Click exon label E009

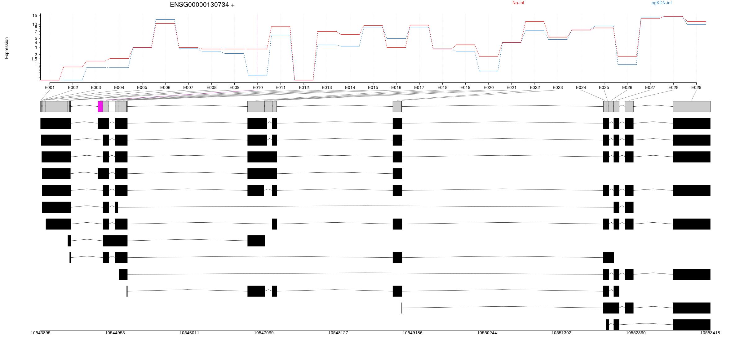point(234,87)
